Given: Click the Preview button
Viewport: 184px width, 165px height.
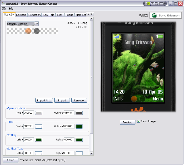Looking at the screenshot, I should point(128,122).
